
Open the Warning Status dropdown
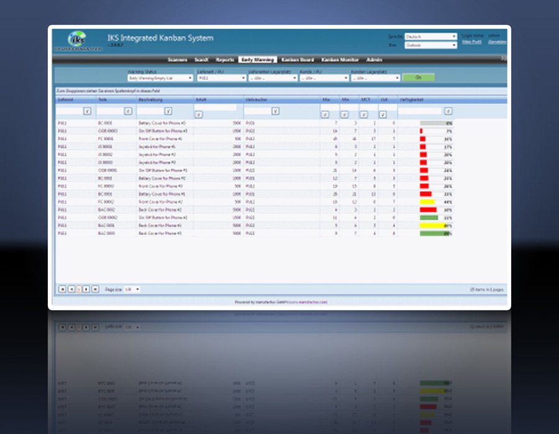tap(160, 78)
